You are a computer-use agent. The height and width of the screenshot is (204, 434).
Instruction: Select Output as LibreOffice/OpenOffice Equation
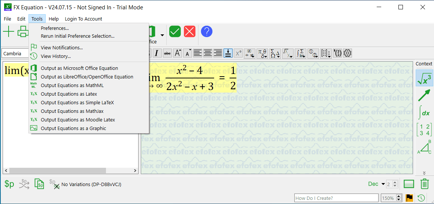pos(89,77)
